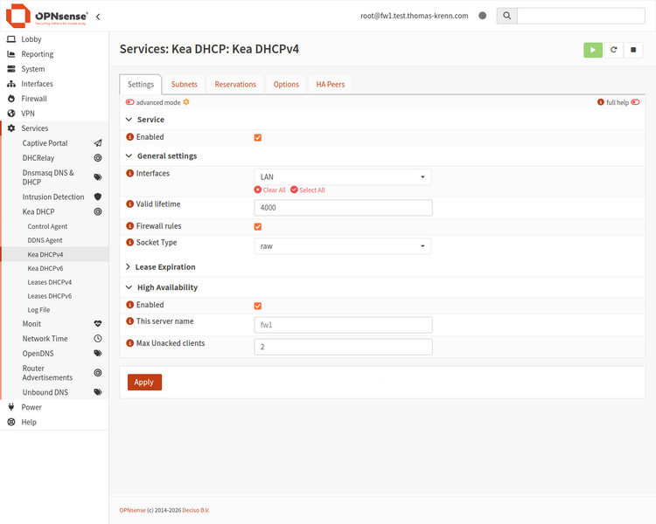The image size is (656, 524).
Task: Switch to the Subnets tab
Action: (184, 85)
